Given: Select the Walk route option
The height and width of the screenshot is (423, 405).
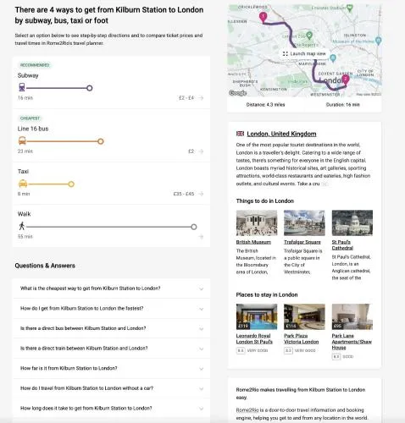Looking at the screenshot, I should point(111,226).
